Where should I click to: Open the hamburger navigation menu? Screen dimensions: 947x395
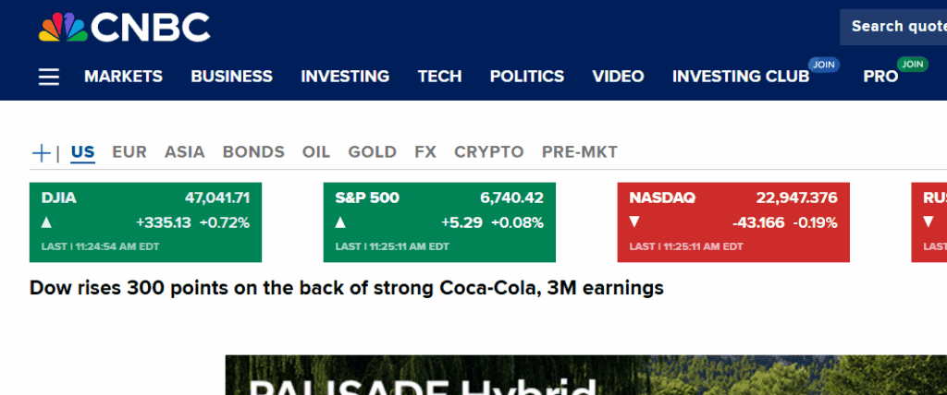tap(49, 77)
